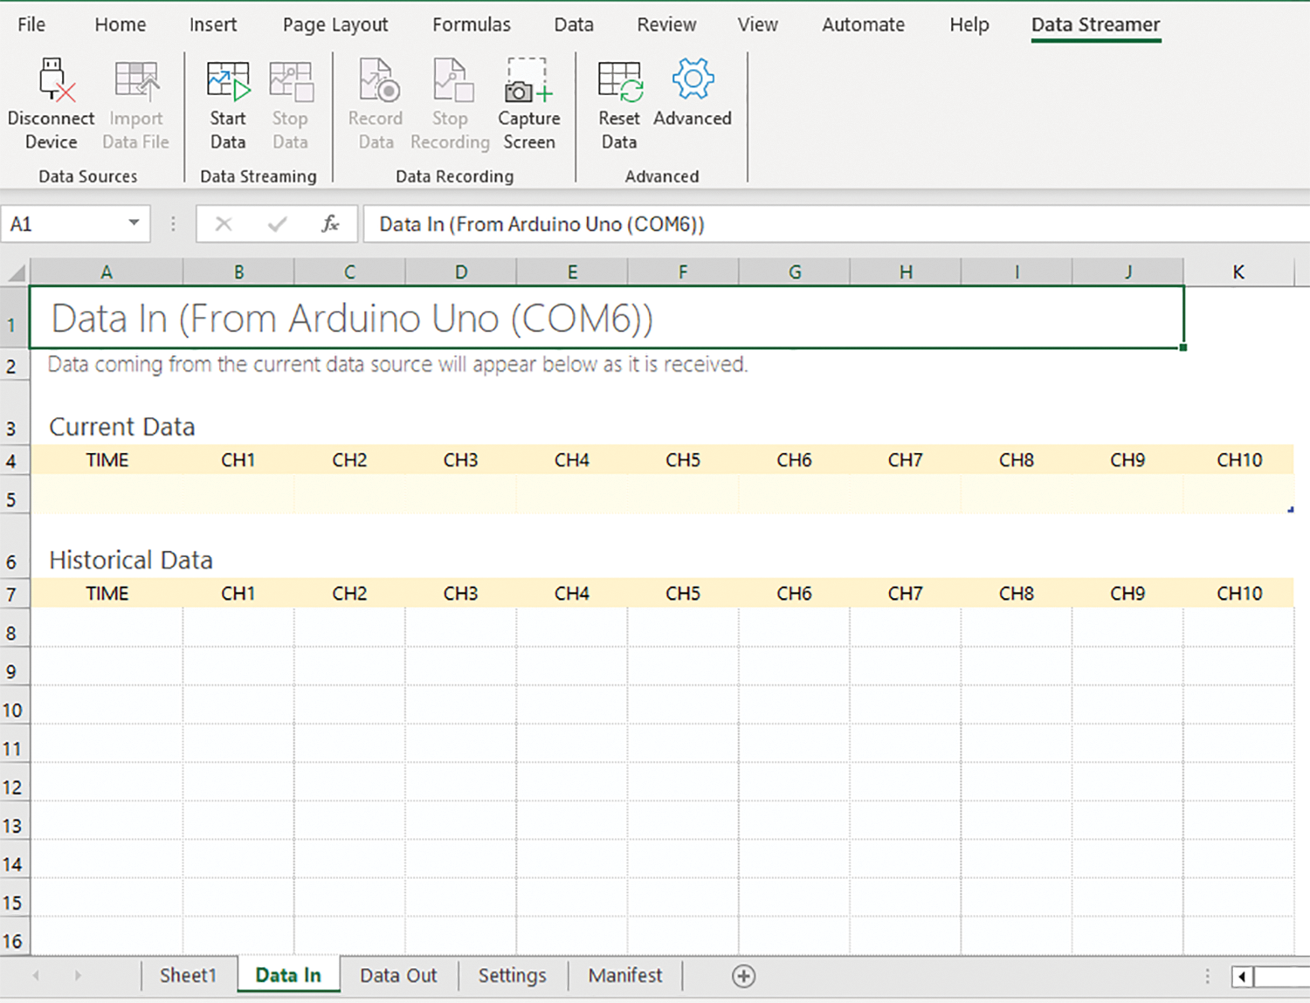Screen dimensions: 1310x1003
Task: Click the formula bar enter checkmark
Action: tap(277, 224)
